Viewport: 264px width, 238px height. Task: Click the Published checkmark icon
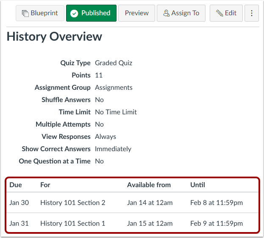tap(74, 14)
